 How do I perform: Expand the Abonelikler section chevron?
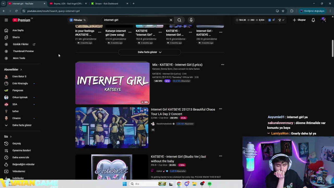pyautogui.click(x=21, y=70)
